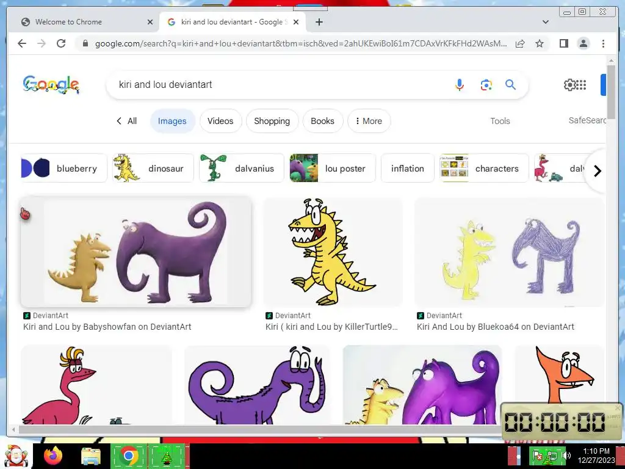Go back using the browser back arrow
625x469 pixels.
[22, 43]
